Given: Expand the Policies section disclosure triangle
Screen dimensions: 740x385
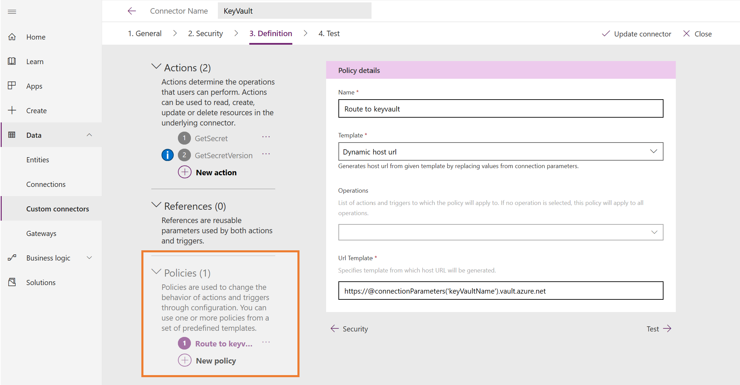Looking at the screenshot, I should (156, 272).
